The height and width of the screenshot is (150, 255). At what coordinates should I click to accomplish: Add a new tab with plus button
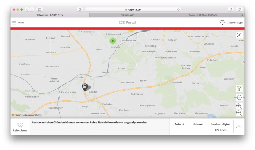click(x=242, y=15)
